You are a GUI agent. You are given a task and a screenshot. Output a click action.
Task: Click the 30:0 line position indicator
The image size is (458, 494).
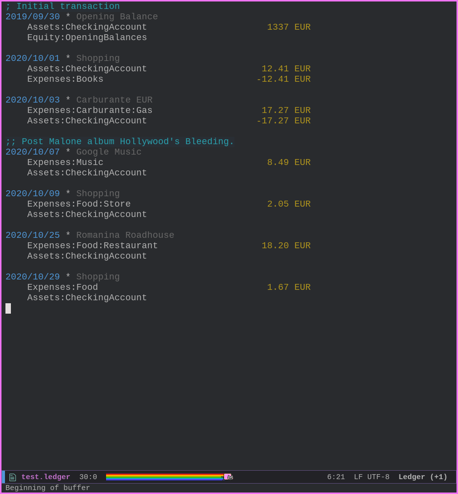coord(88,477)
